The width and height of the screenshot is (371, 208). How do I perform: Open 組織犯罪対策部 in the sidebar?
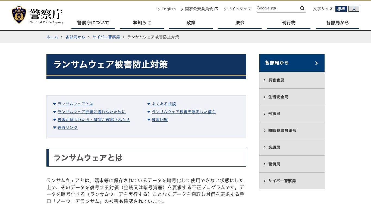pyautogui.click(x=292, y=131)
